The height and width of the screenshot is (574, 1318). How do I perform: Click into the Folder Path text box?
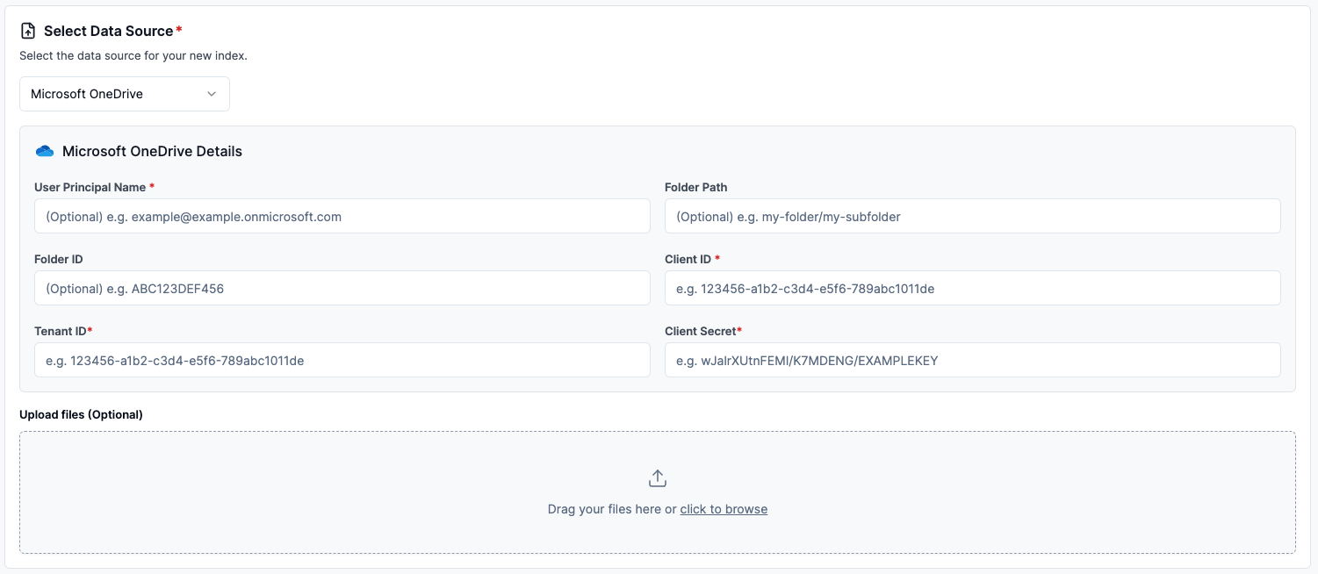(x=972, y=216)
